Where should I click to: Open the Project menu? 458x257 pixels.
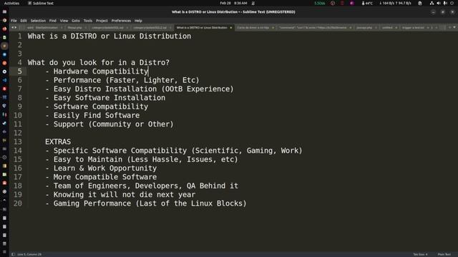[102, 21]
